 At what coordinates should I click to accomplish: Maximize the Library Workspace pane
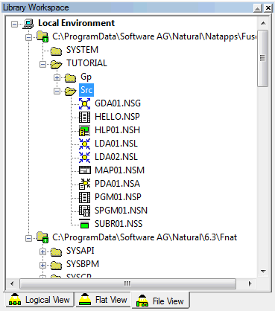(x=258, y=8)
